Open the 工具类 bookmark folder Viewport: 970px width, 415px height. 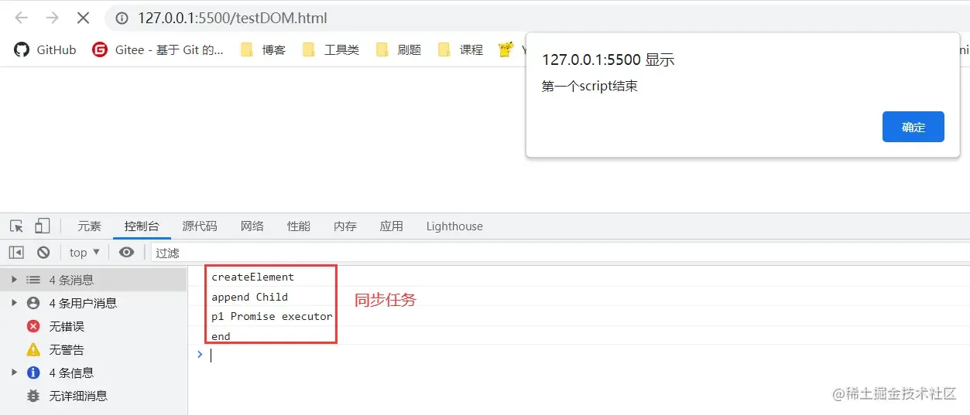coord(331,49)
